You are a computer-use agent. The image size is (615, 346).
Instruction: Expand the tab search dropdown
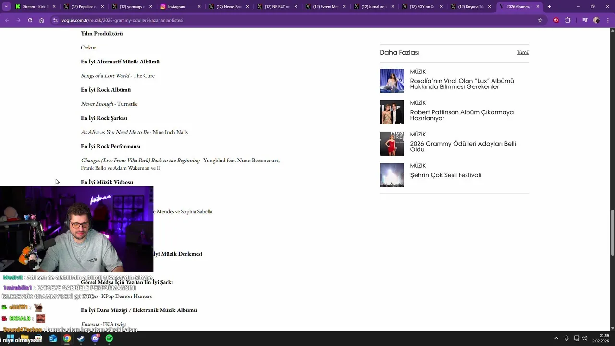coord(6,7)
